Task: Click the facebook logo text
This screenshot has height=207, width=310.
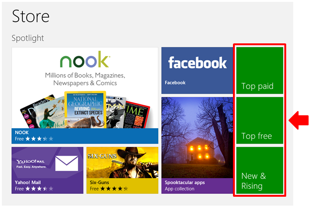Action: pyautogui.click(x=197, y=63)
